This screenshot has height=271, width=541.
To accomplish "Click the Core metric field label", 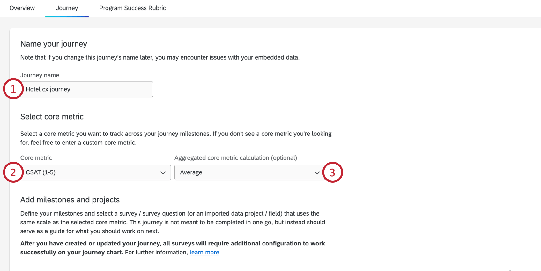I will tap(36, 158).
